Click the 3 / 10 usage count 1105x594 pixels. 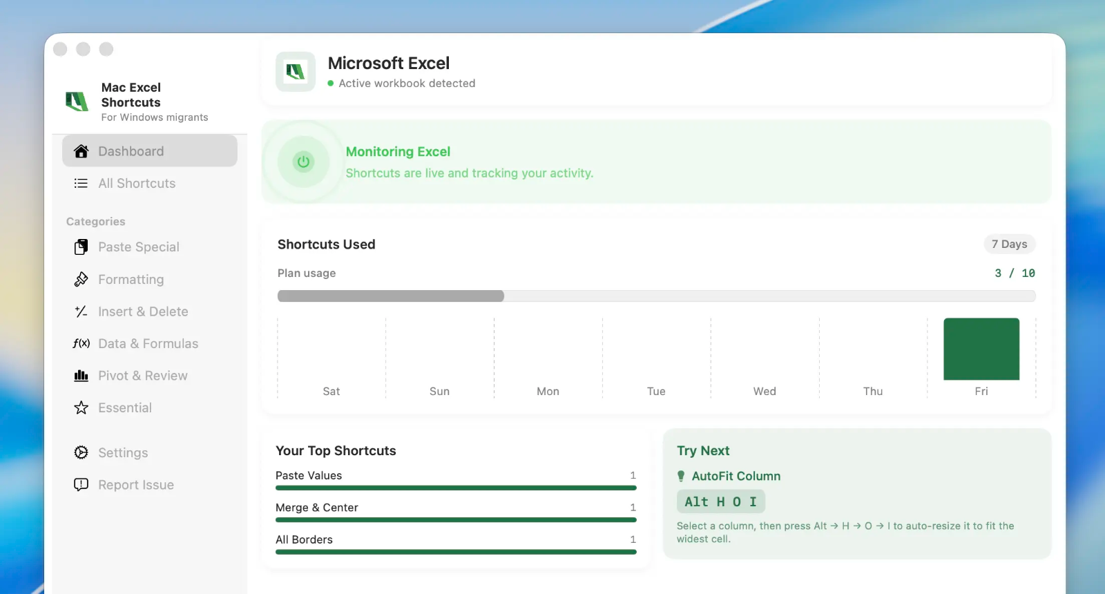(1015, 273)
